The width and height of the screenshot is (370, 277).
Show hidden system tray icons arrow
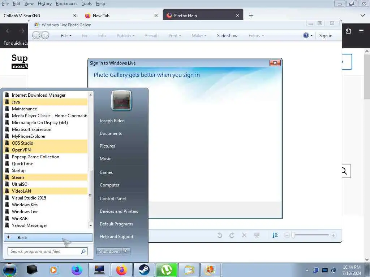coord(307,270)
